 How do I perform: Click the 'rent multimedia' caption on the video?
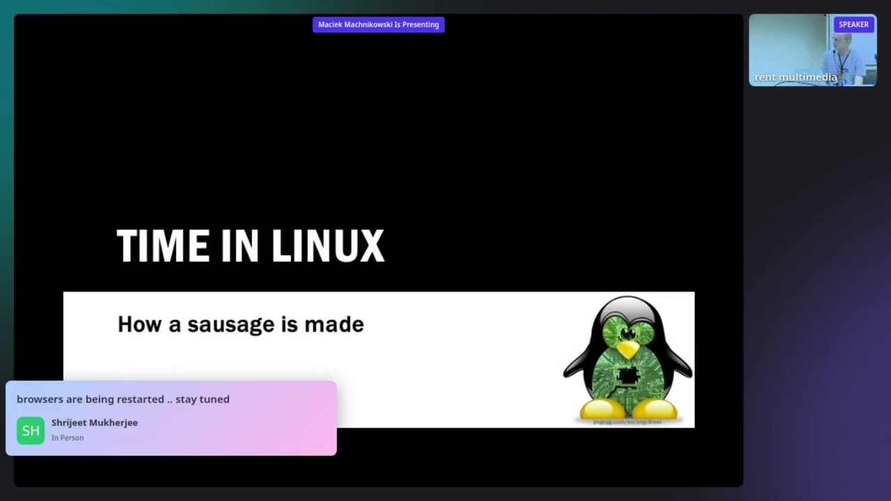(796, 77)
